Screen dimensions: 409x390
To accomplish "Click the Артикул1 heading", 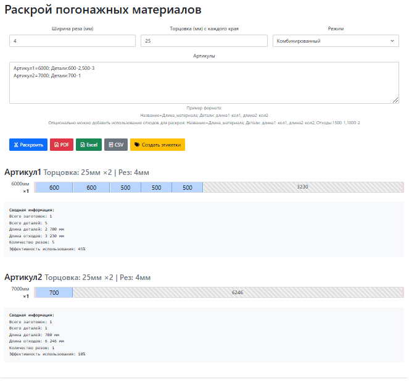I will tap(23, 172).
